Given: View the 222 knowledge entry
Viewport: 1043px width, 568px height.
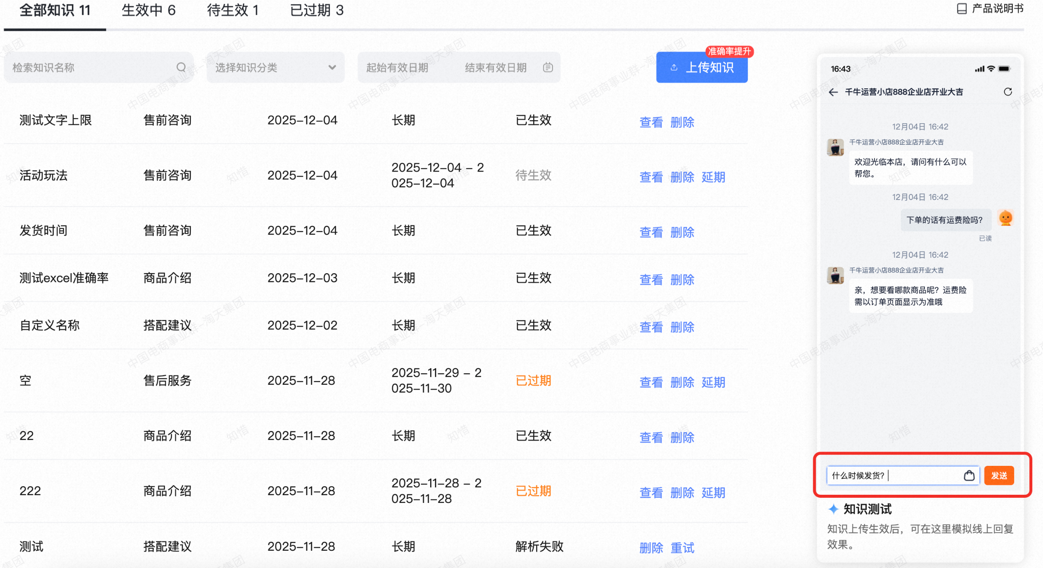Looking at the screenshot, I should [x=651, y=492].
